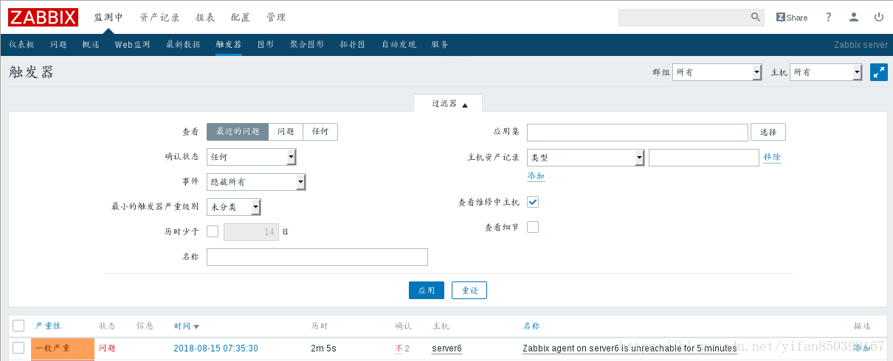The height and width of the screenshot is (361, 893).
Task: Open 配置 main menu
Action: click(241, 17)
